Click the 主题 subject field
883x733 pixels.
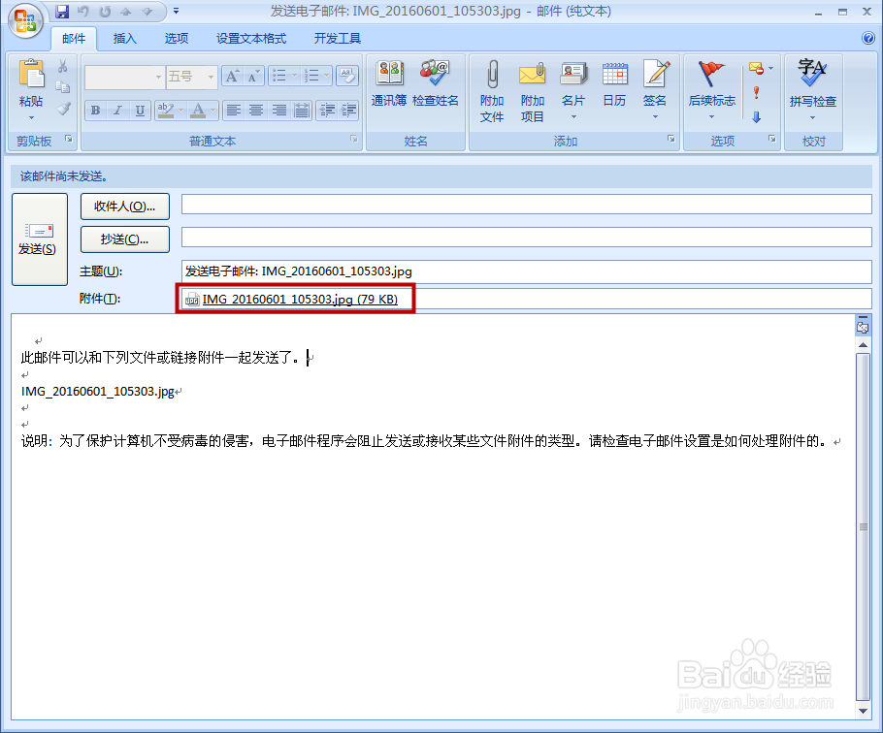click(x=527, y=271)
